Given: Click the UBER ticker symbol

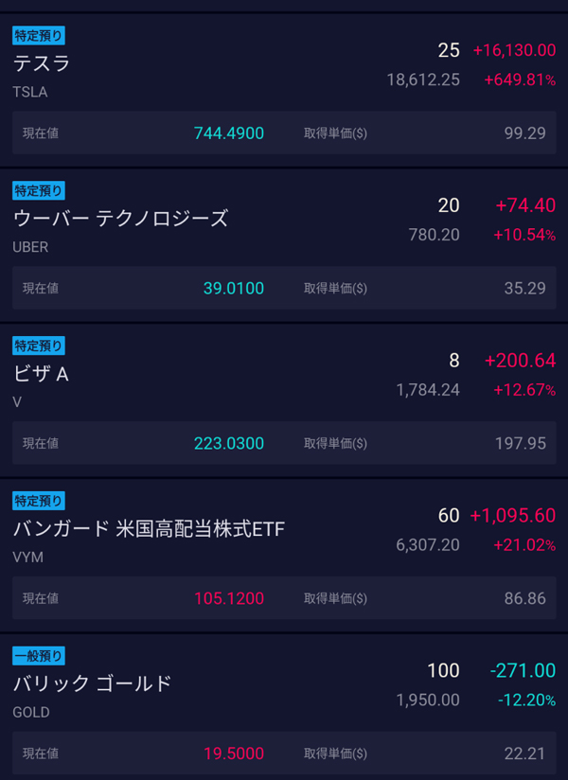Looking at the screenshot, I should (x=30, y=247).
